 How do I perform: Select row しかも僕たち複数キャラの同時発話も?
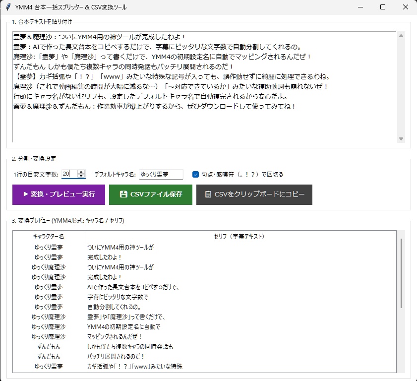pyautogui.click(x=204, y=347)
